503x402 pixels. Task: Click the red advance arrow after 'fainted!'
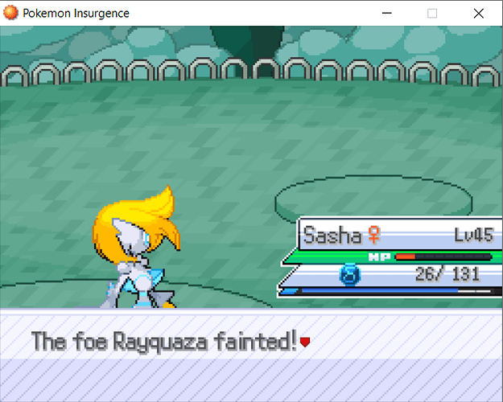coord(305,342)
